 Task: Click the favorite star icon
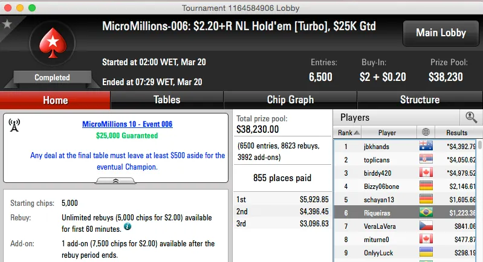[7, 24]
